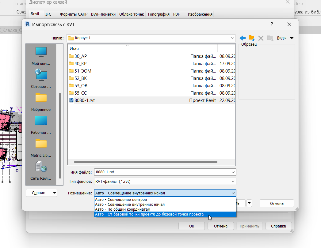The width and height of the screenshot is (321, 248).
Task: Switch to the Облака точек tab
Action: point(132,14)
